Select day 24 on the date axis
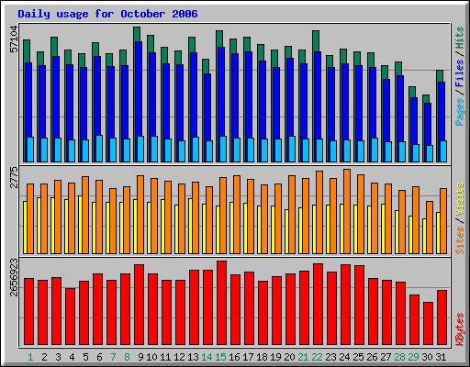The image size is (470, 367). (x=344, y=357)
